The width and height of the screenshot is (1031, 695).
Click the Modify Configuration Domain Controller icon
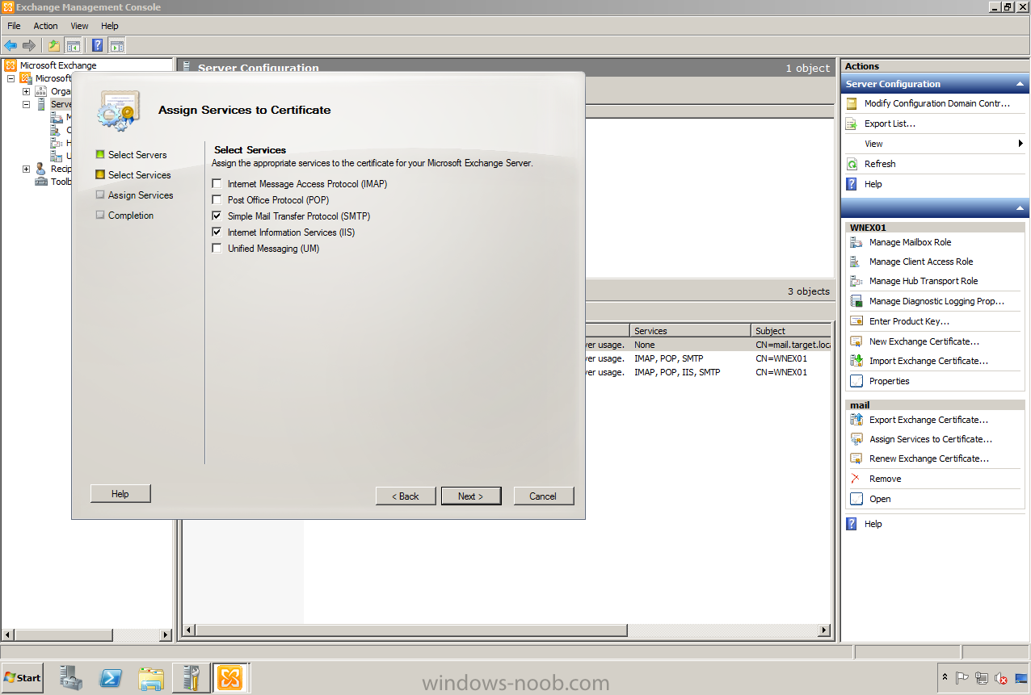pyautogui.click(x=852, y=103)
